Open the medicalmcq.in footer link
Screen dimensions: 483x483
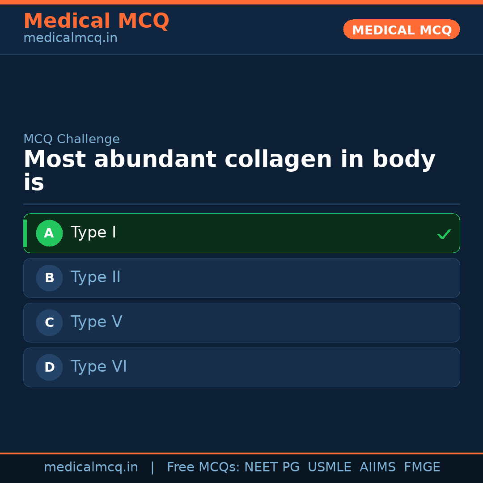(91, 466)
